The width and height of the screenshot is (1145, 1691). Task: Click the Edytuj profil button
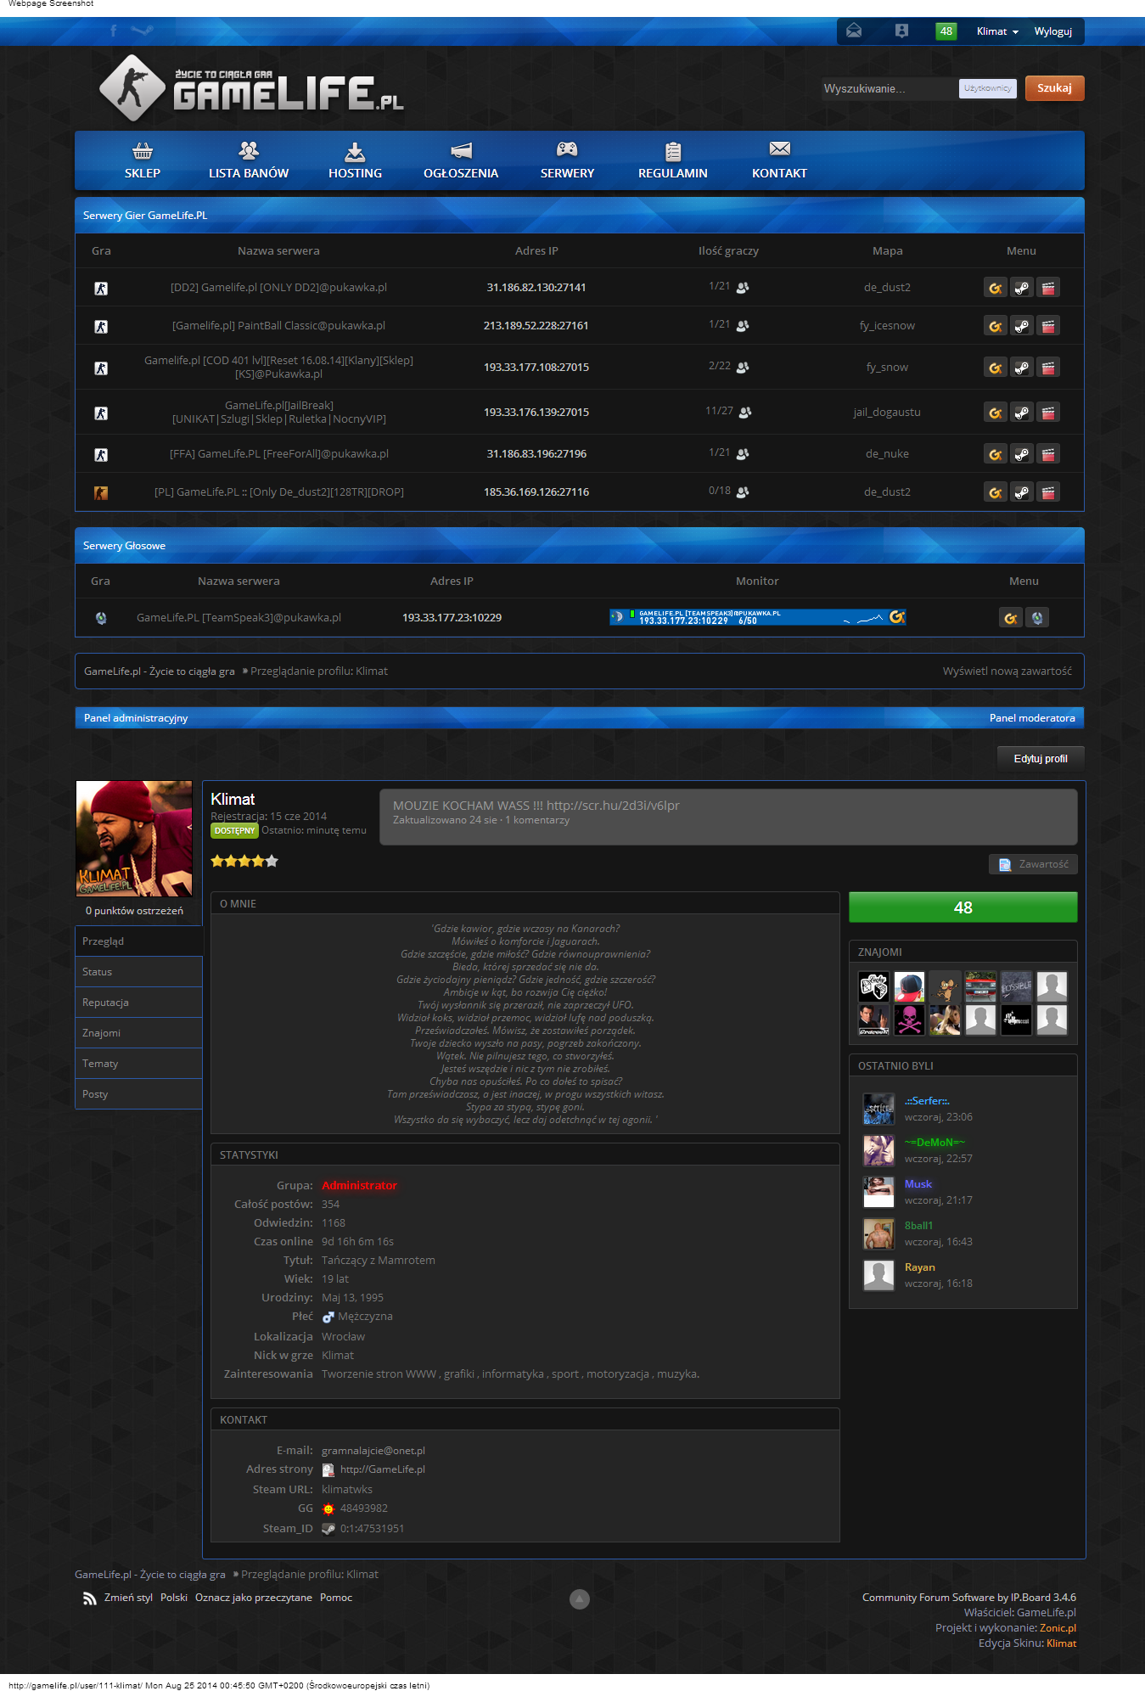coord(1041,759)
